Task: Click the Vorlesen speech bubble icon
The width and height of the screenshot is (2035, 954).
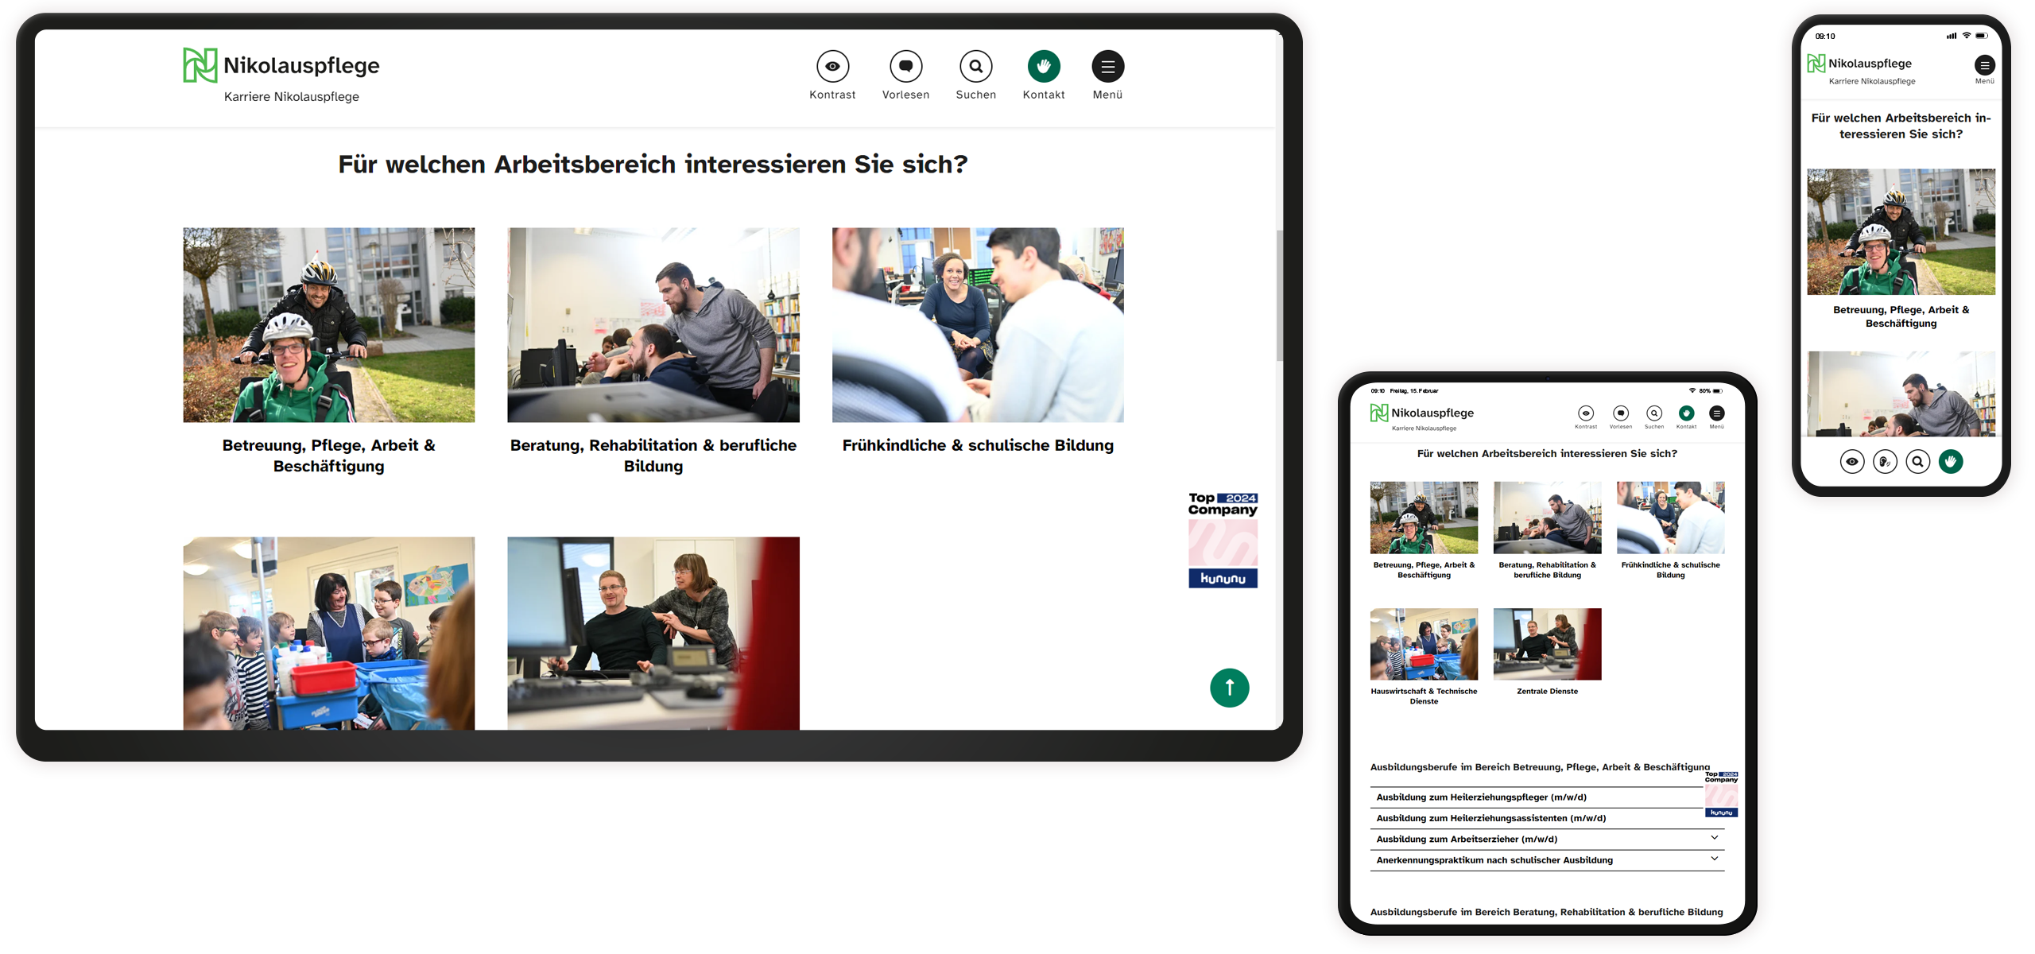Action: coord(906,66)
